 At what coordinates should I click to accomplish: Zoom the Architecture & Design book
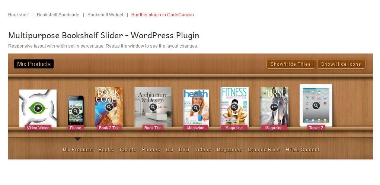point(153,107)
